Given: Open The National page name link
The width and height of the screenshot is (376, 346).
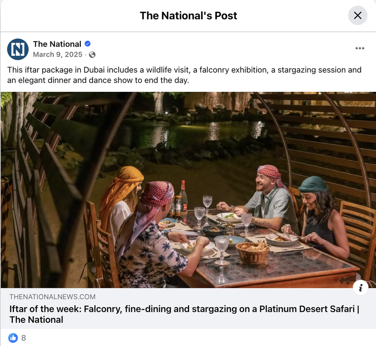Looking at the screenshot, I should 57,44.
